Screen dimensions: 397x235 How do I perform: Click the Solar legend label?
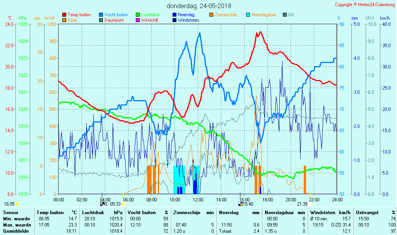[72, 20]
